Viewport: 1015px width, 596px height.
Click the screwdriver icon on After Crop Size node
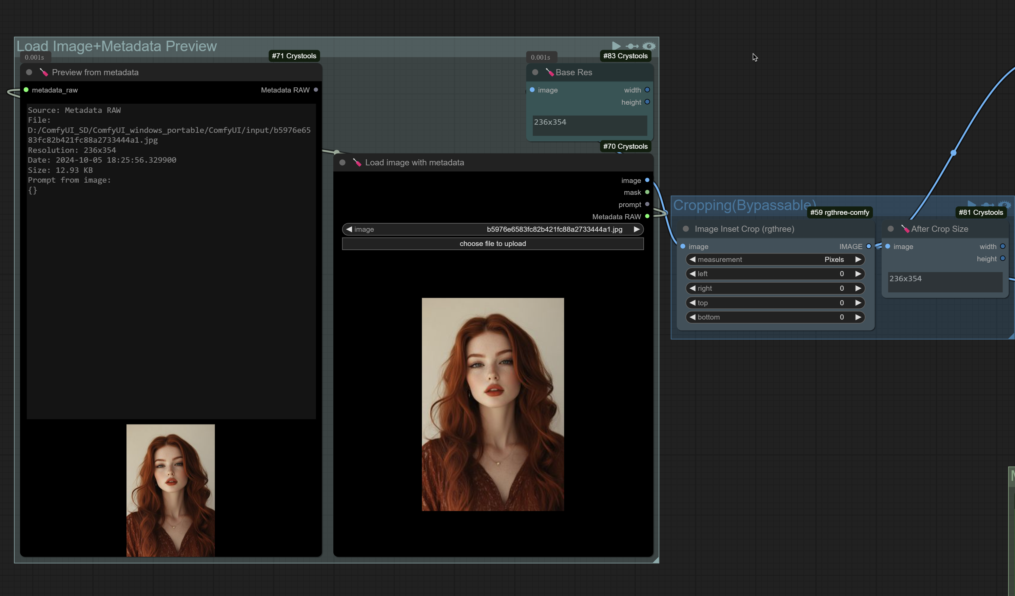905,229
